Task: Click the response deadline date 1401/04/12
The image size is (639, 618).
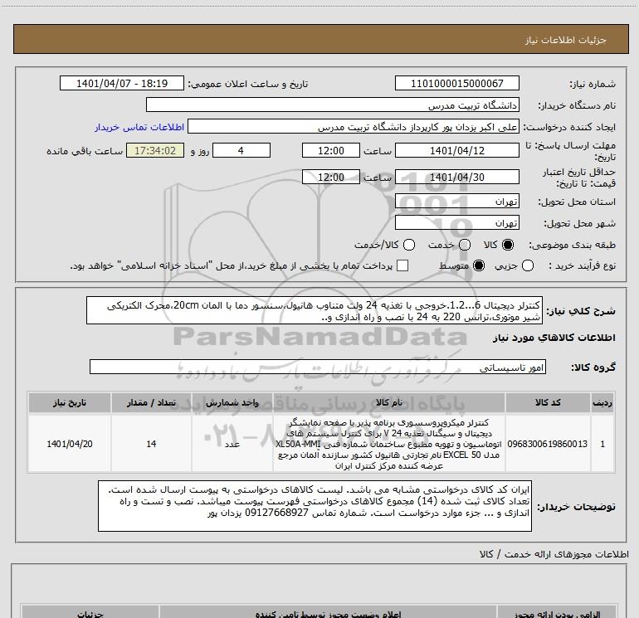Action: pyautogui.click(x=456, y=150)
